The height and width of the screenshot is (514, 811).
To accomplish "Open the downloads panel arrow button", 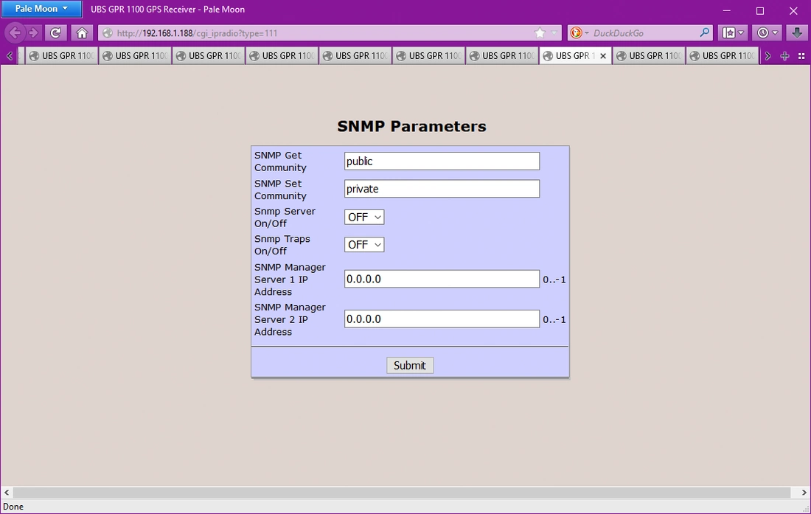I will click(797, 33).
